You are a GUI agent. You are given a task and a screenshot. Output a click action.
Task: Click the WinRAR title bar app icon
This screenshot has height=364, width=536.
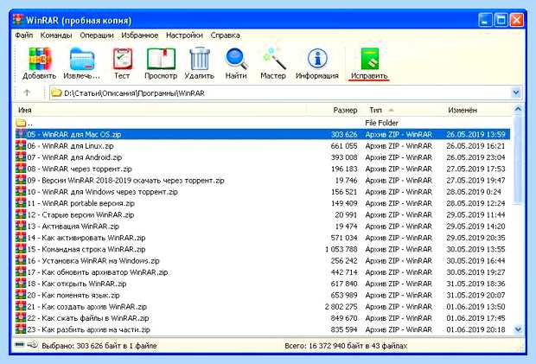click(18, 20)
